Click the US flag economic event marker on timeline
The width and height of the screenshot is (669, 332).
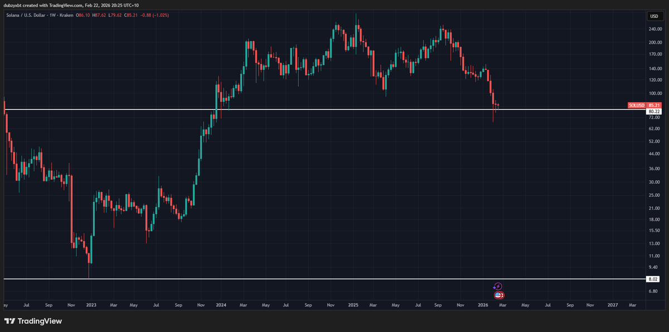click(x=498, y=295)
